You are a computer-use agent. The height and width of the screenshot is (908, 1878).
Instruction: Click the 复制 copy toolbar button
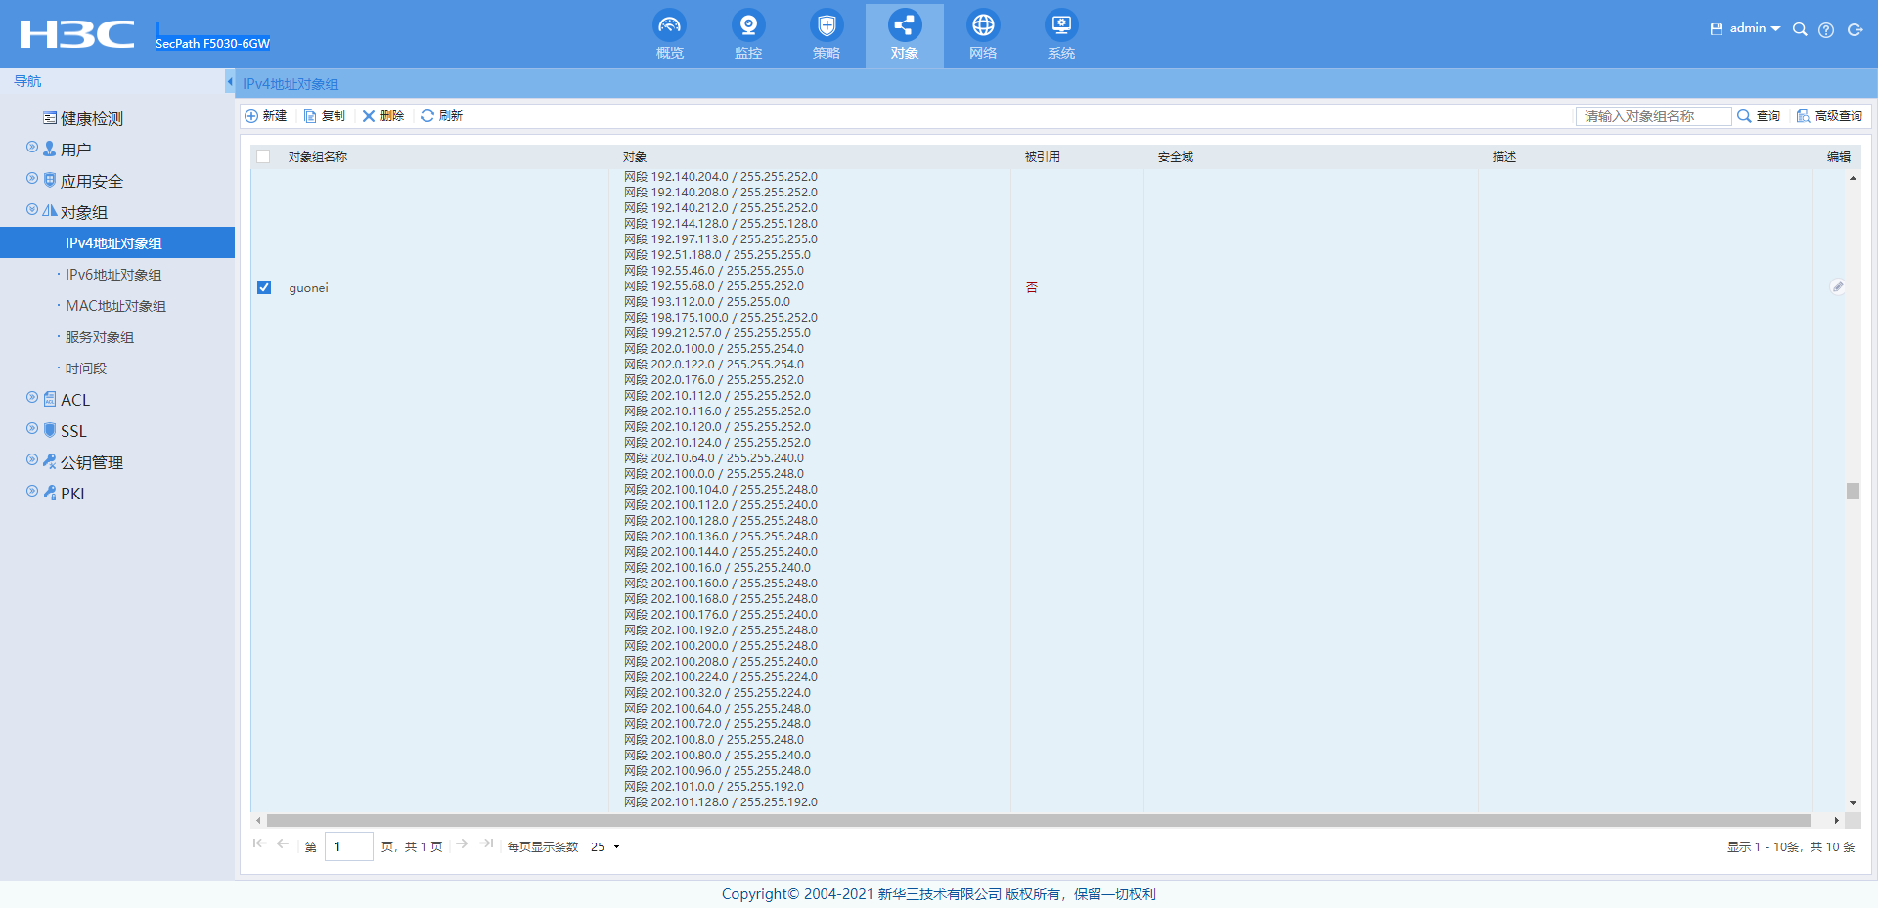click(325, 116)
